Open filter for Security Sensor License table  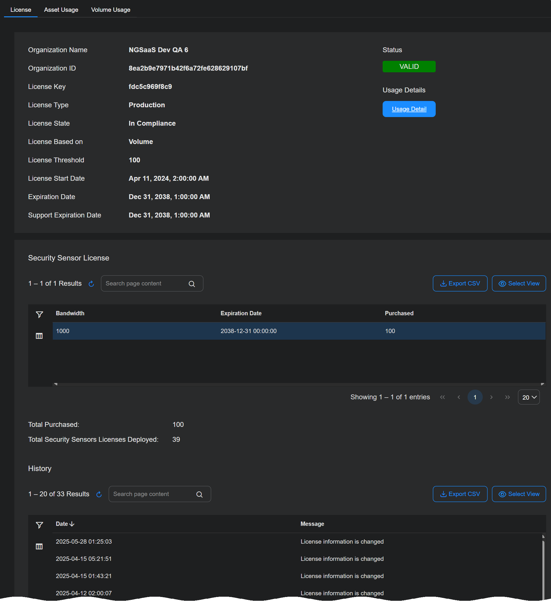point(39,314)
